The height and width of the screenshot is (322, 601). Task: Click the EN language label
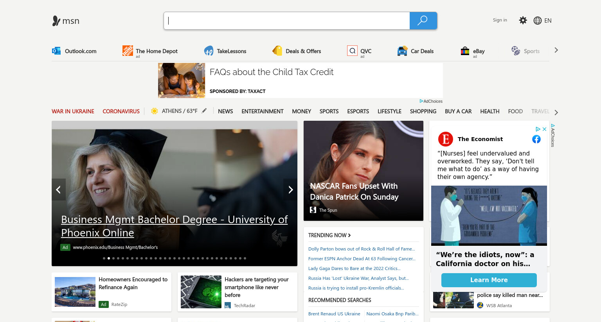[x=548, y=21]
